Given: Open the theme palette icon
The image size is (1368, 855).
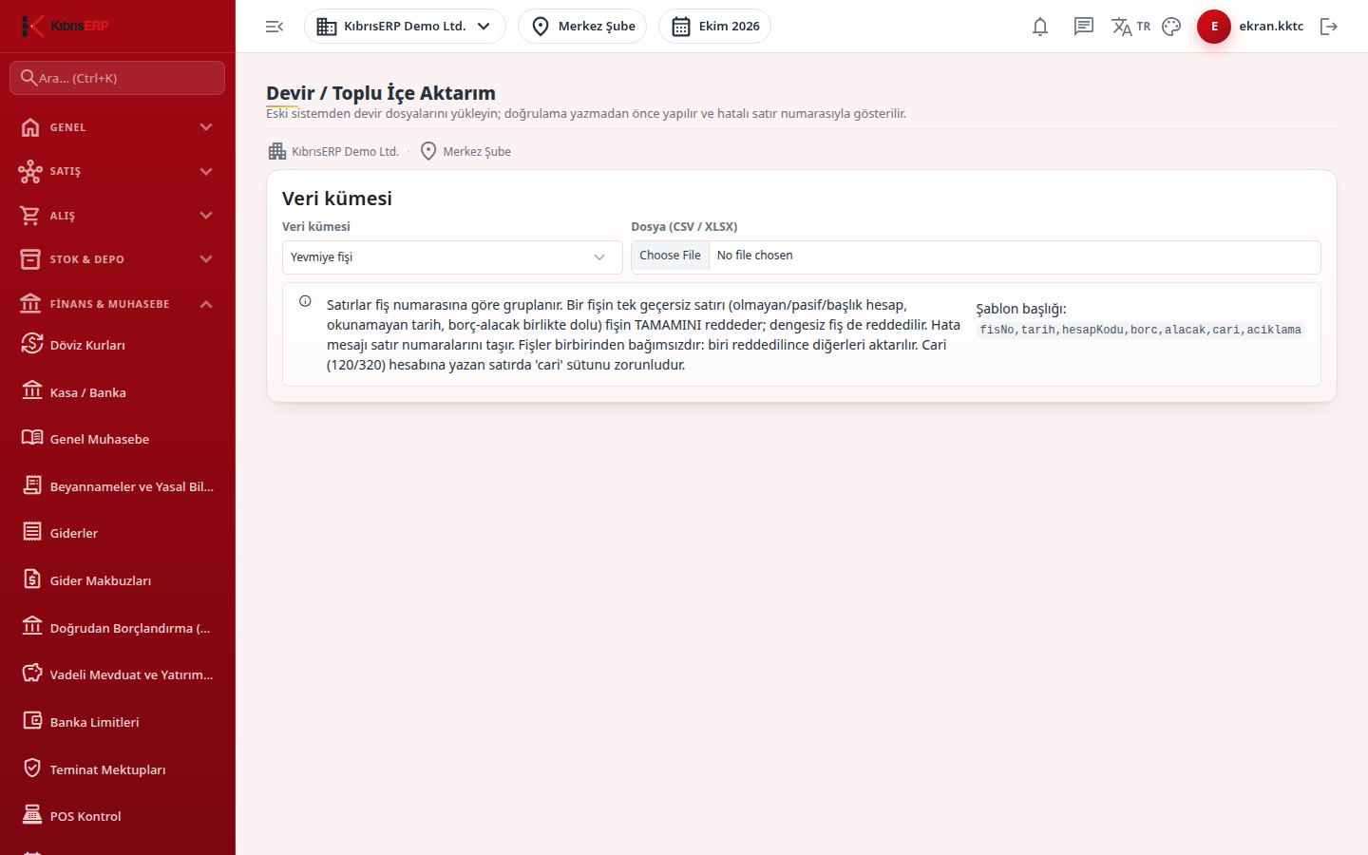Looking at the screenshot, I should tap(1171, 27).
